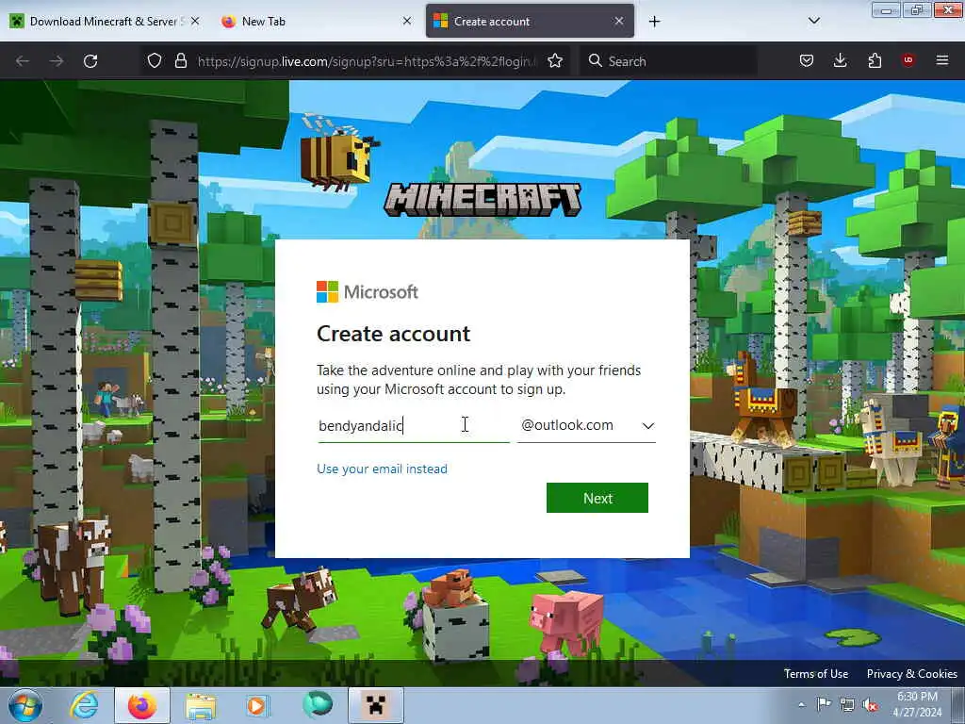Expand the list all tabs chevron
Image resolution: width=965 pixels, height=724 pixels.
[x=813, y=21]
